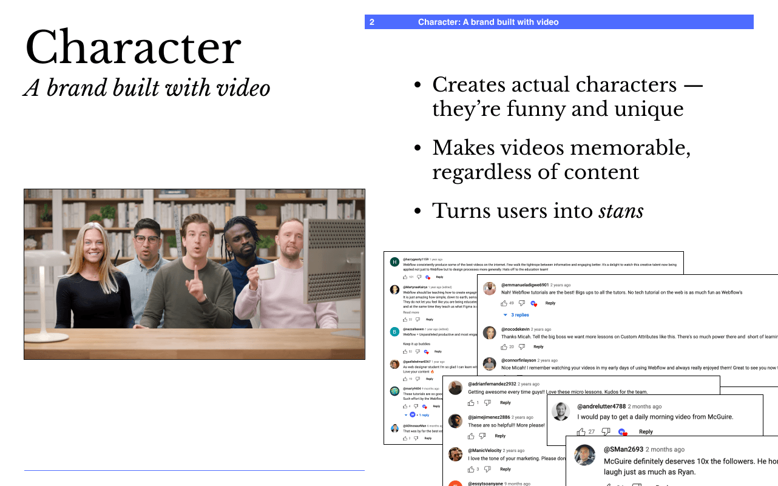Open @ManicVelocity's profile avatar
This screenshot has height=486, width=778.
pos(456,455)
